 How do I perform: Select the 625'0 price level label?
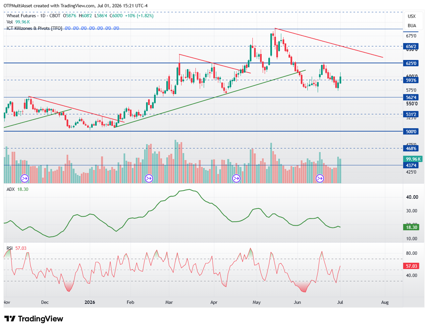click(x=411, y=63)
